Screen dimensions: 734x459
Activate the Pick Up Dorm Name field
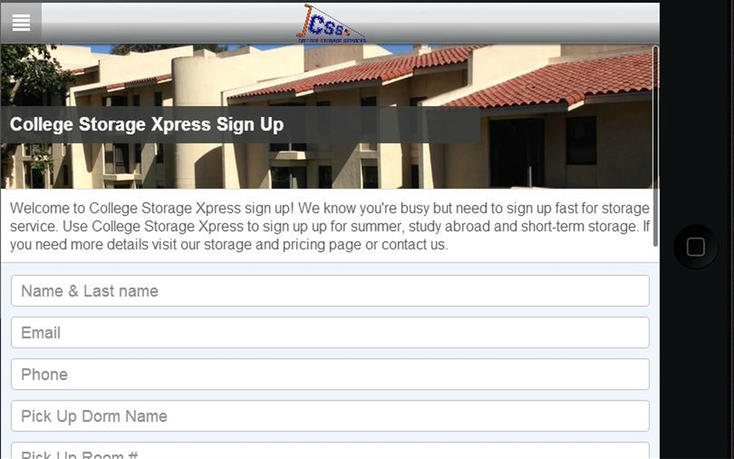(330, 417)
